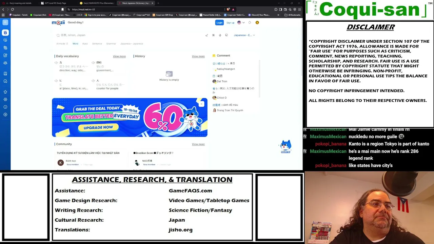
Task: Select the Grammar search tab
Action: tap(111, 44)
